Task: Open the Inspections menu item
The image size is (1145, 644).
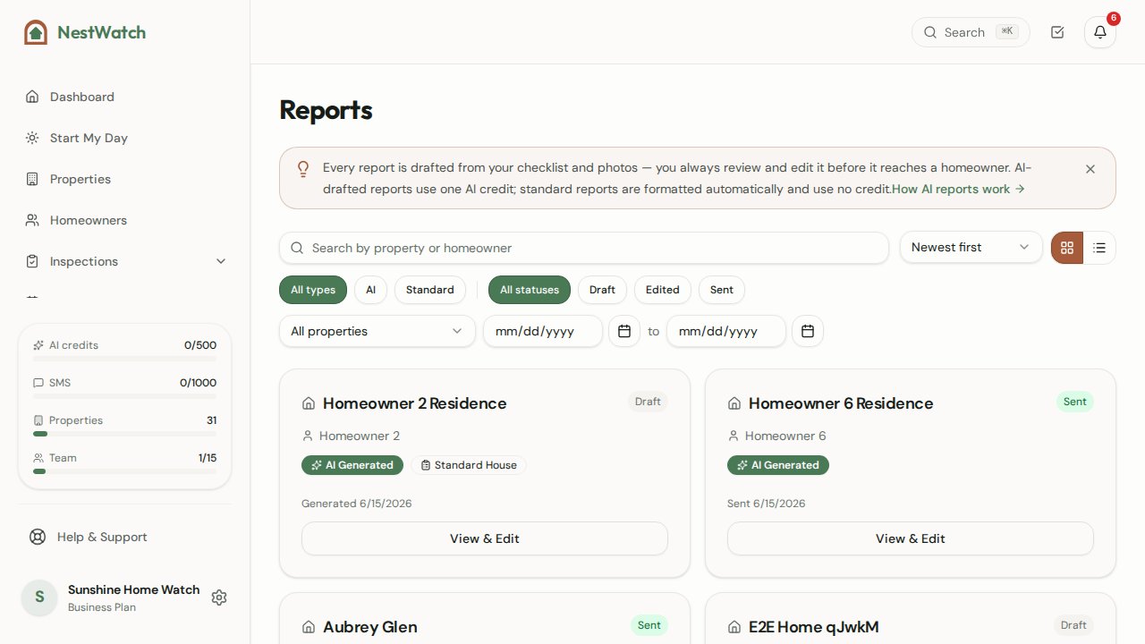Action: click(124, 261)
